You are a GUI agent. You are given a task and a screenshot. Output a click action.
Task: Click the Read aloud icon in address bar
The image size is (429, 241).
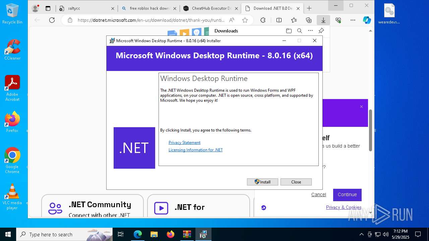232,20
